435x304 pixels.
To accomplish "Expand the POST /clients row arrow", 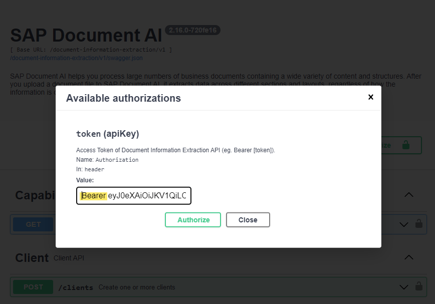I will tap(403, 287).
